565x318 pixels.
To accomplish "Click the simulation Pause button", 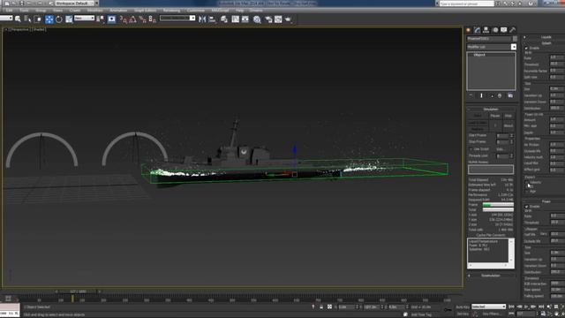I will pyautogui.click(x=495, y=116).
